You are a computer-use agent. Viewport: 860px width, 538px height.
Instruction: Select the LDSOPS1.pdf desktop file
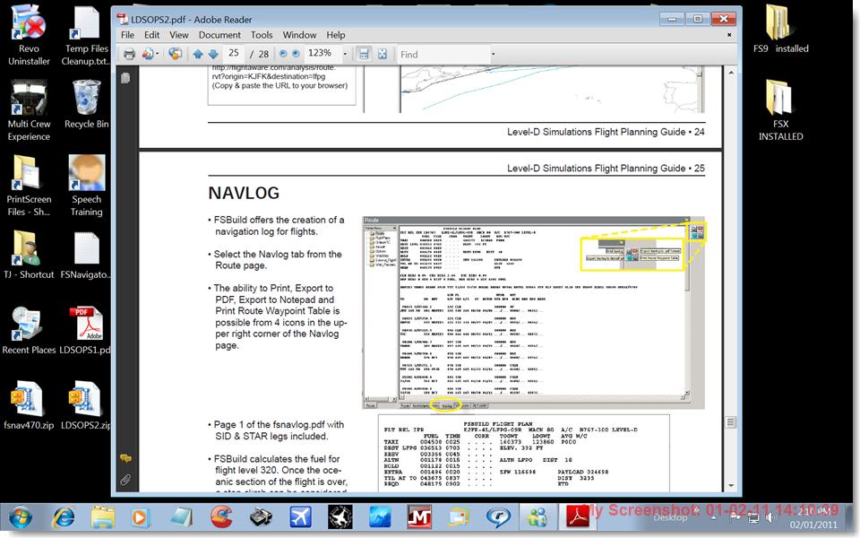(86, 331)
